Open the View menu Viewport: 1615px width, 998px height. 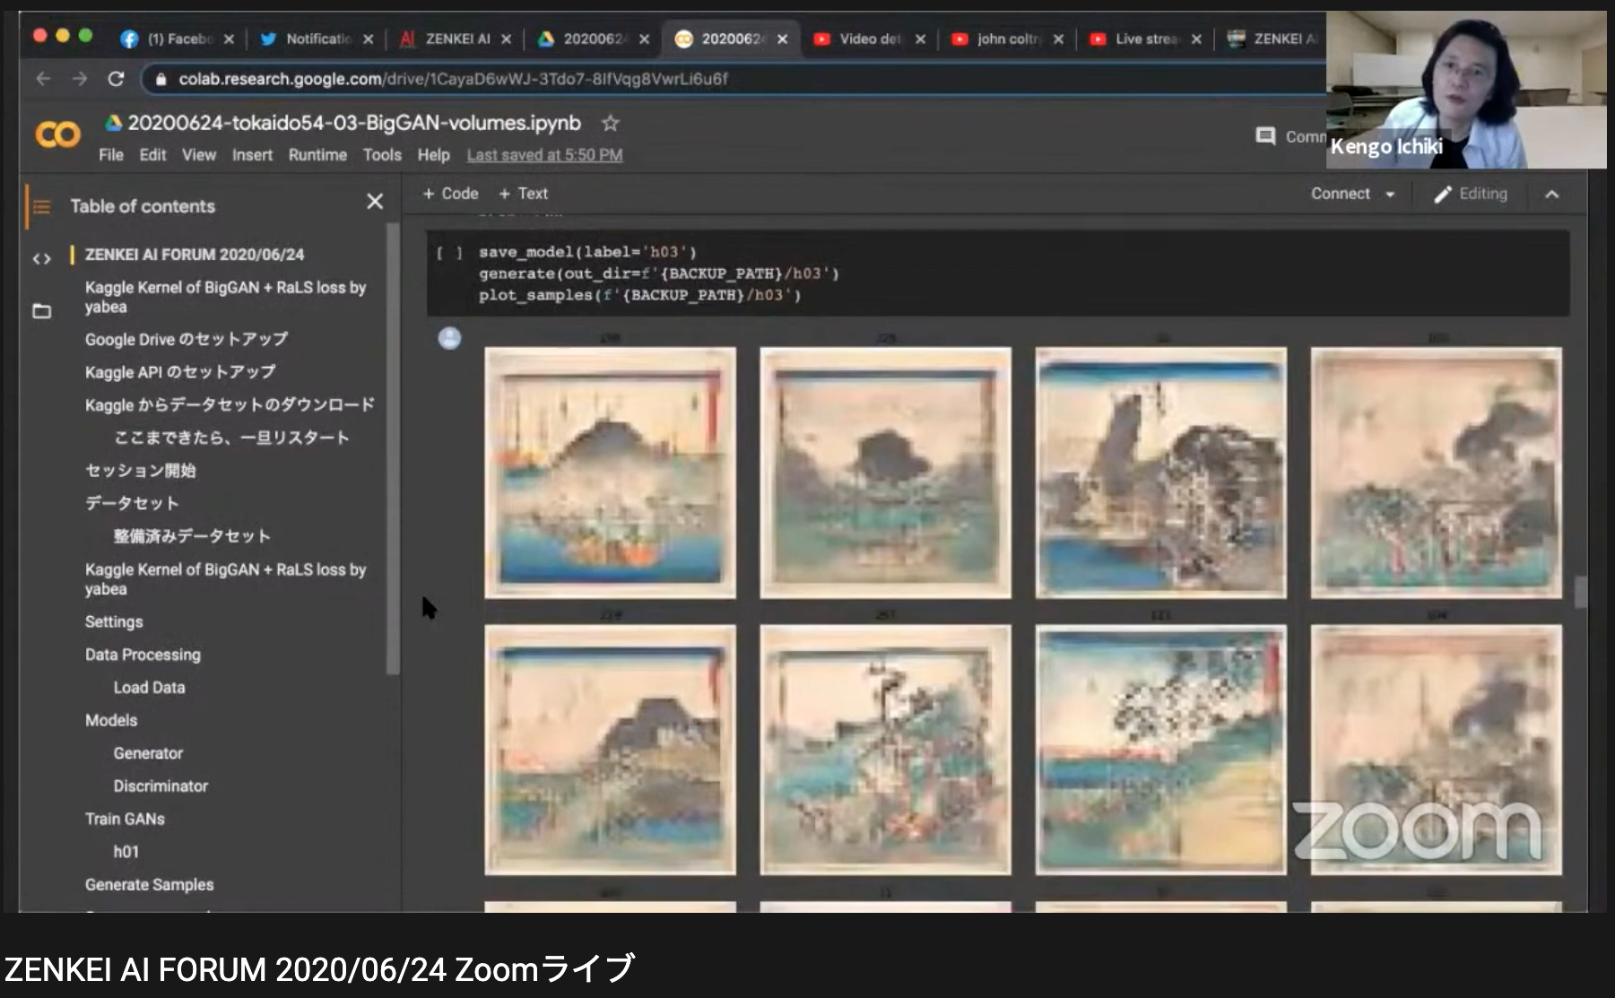point(199,155)
